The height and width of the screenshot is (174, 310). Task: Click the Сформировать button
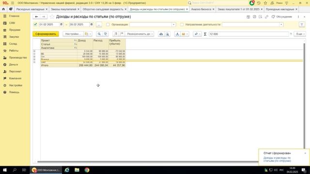click(46, 34)
